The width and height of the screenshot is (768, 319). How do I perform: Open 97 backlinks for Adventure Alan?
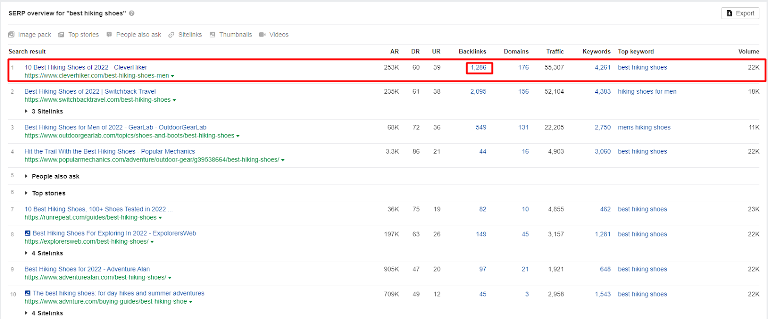(483, 269)
